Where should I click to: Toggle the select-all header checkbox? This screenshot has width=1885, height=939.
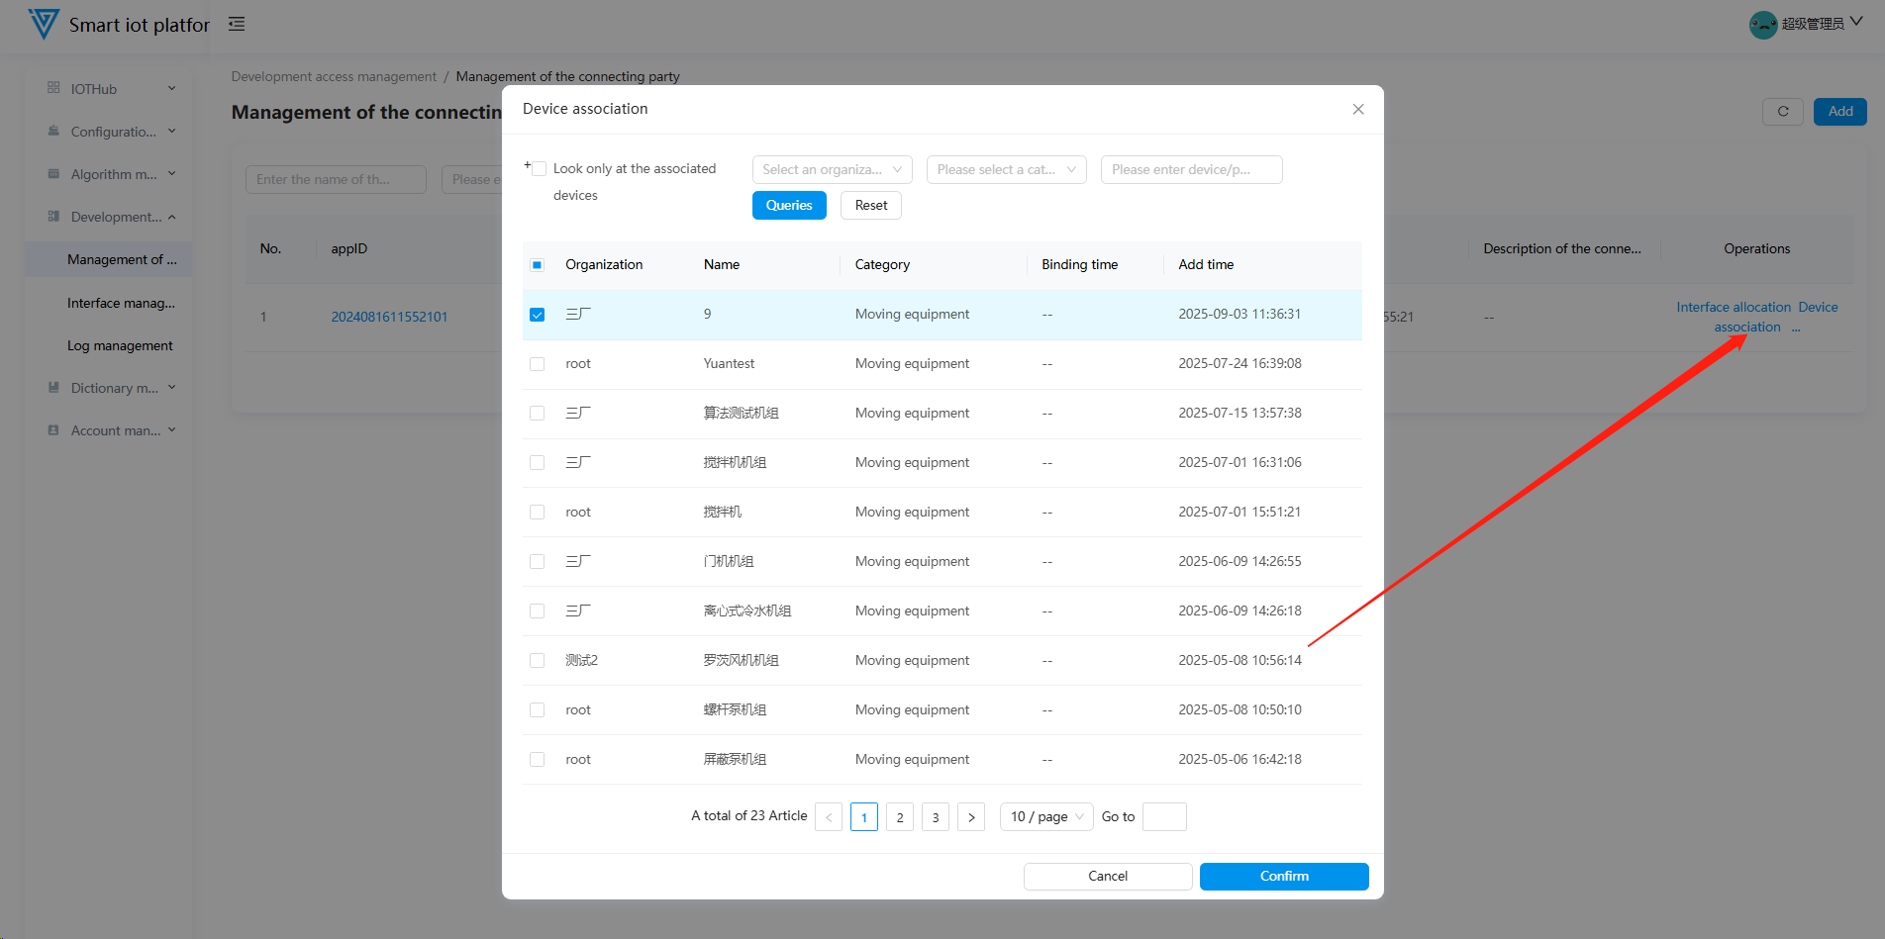pos(538,265)
